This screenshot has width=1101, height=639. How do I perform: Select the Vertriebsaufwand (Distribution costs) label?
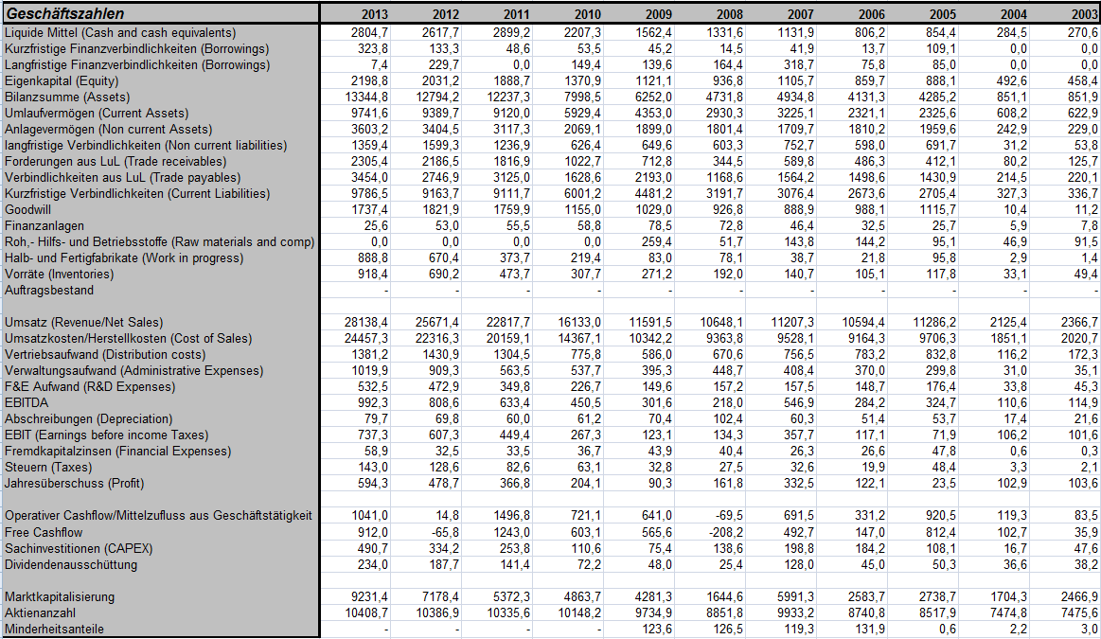(x=105, y=355)
